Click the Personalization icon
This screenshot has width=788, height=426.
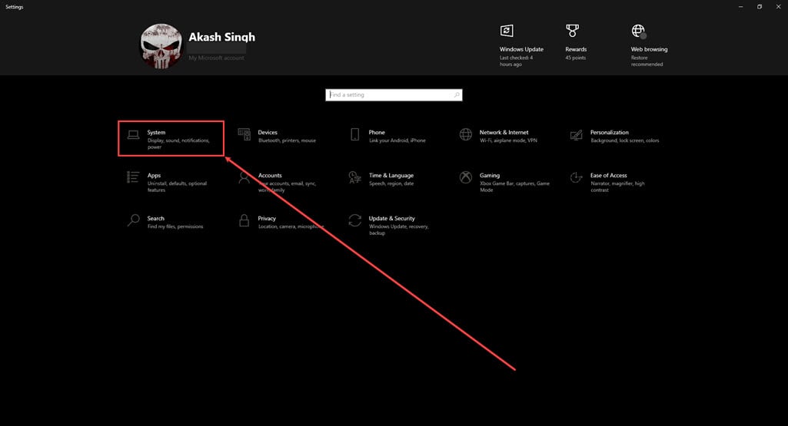point(577,134)
